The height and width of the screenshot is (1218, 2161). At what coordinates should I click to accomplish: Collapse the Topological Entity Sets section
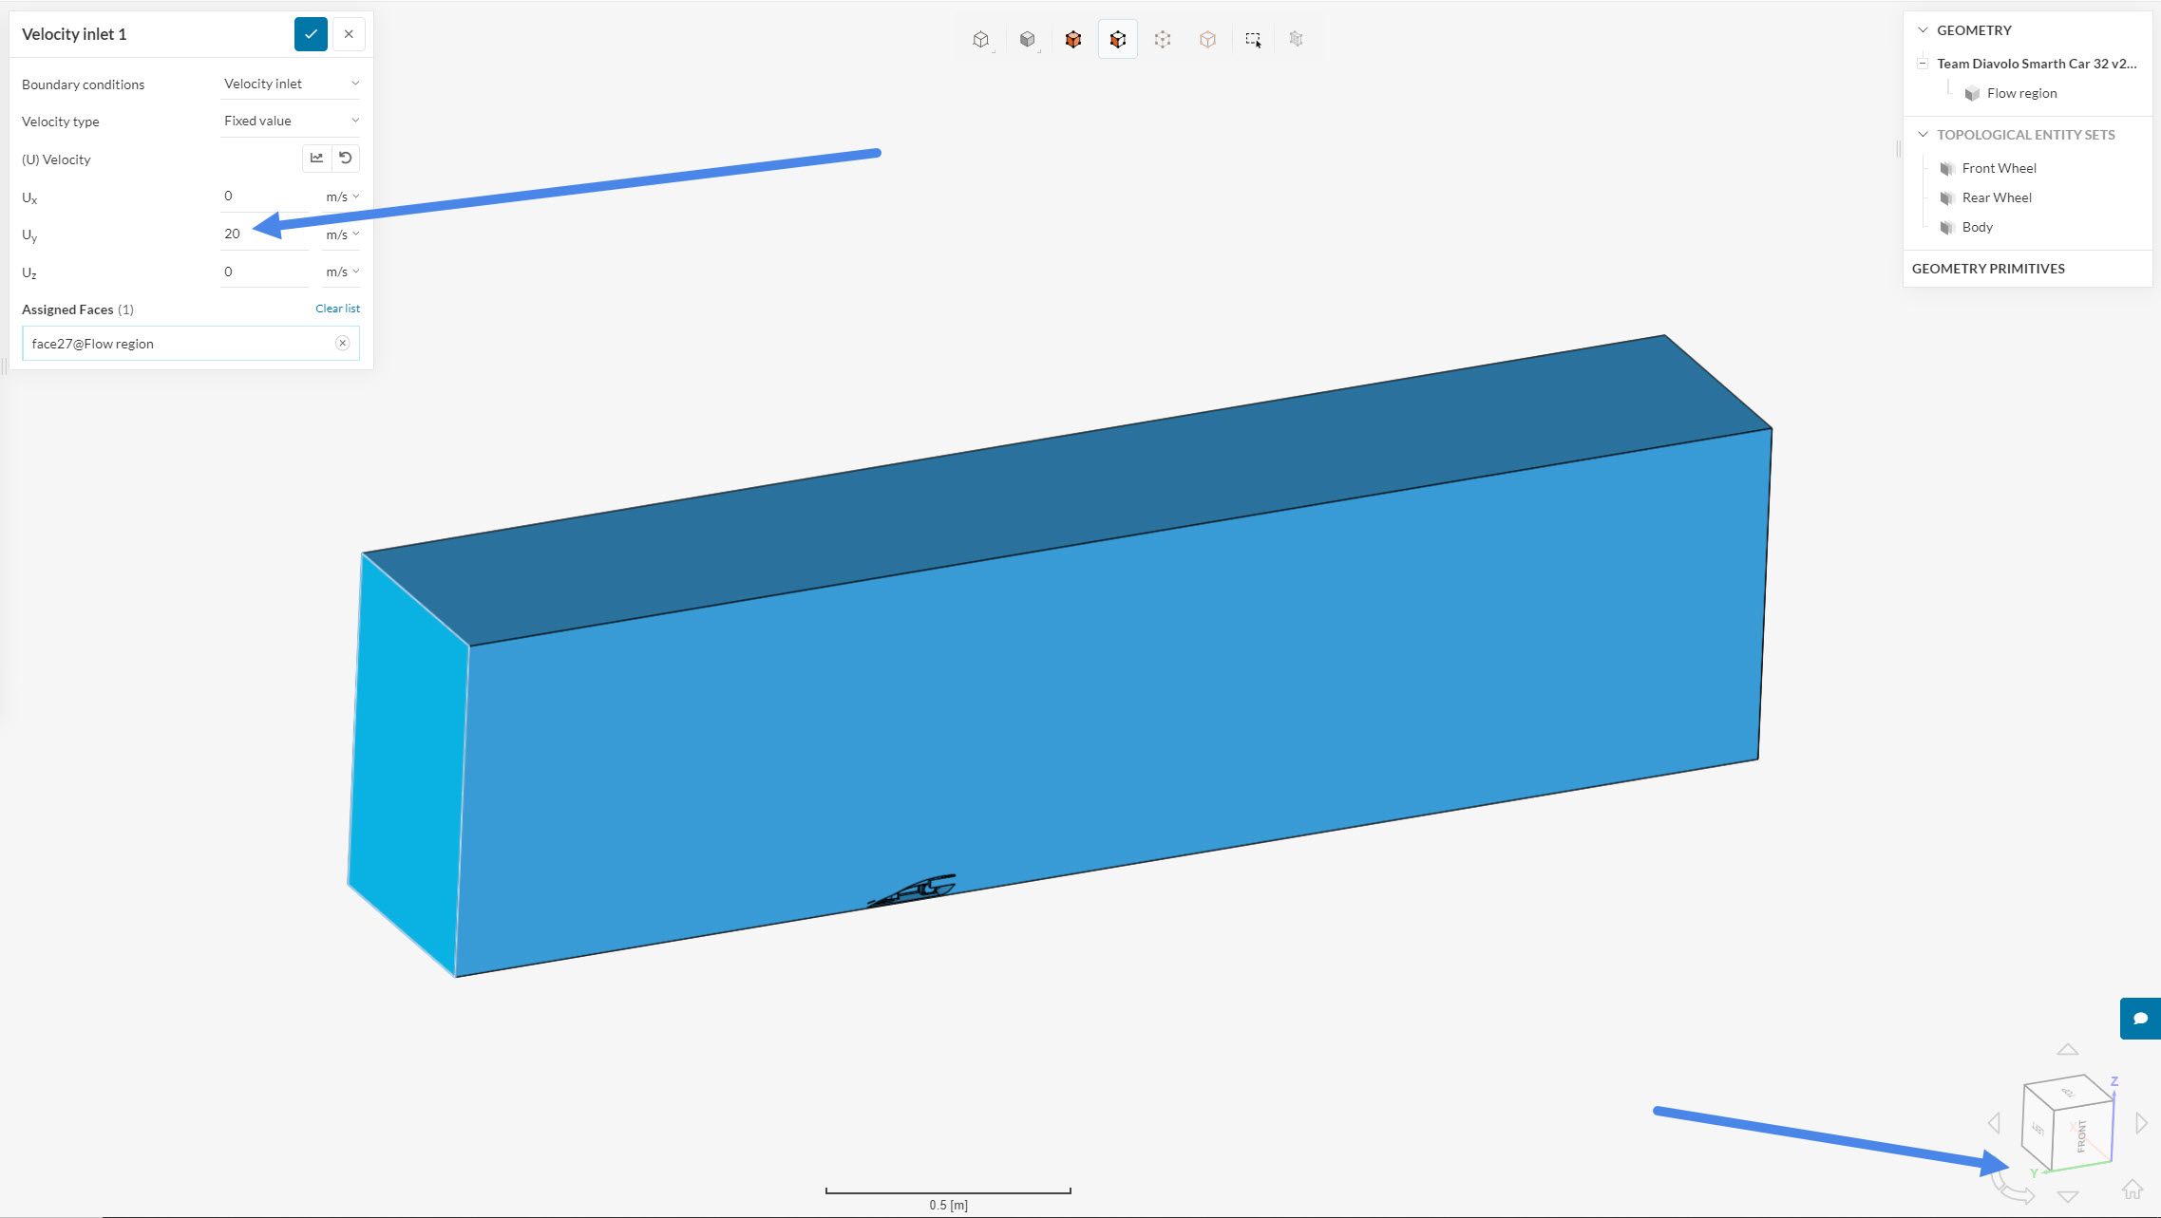click(x=1923, y=135)
